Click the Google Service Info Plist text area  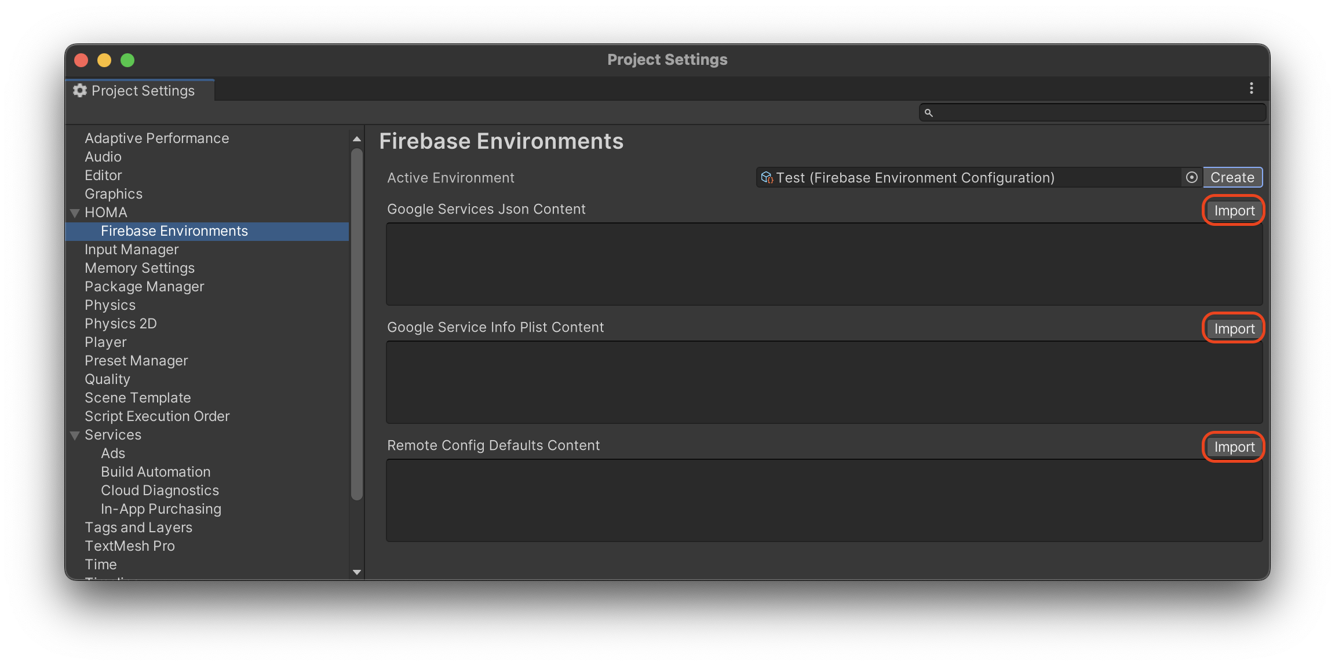(824, 382)
